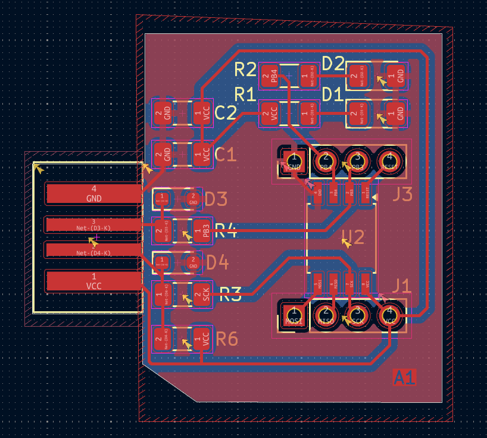Viewport: 487px width, 438px height.
Task: Click the GND pad of LED D2
Action: (396, 75)
